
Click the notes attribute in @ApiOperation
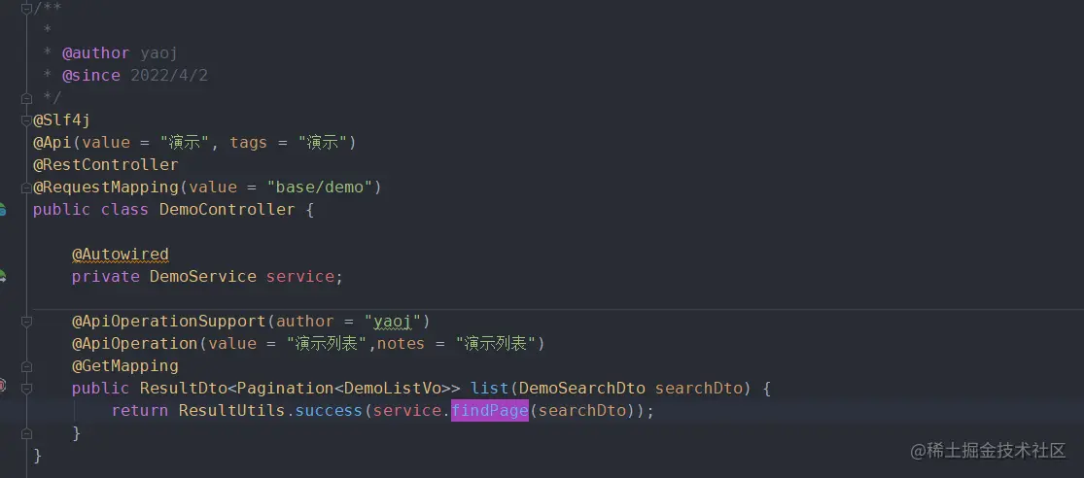[401, 343]
